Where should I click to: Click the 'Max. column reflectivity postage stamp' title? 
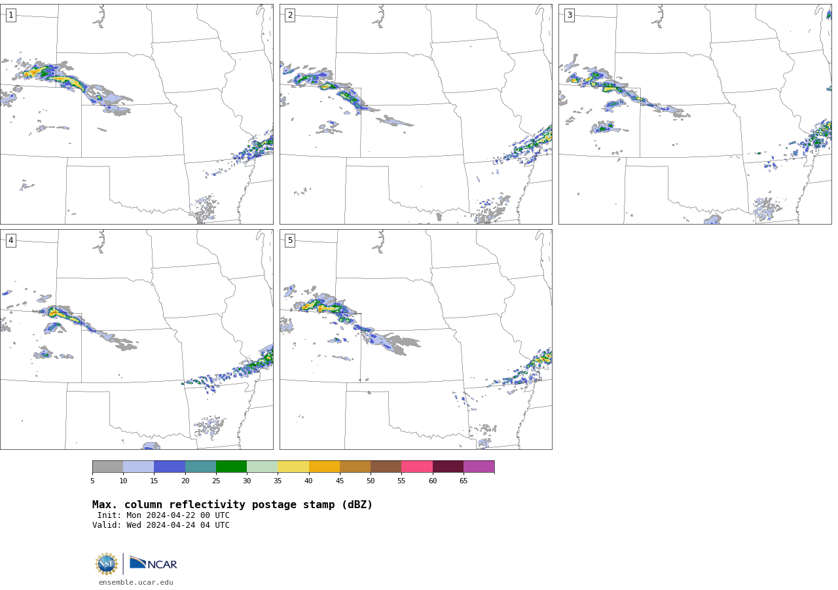coord(232,505)
